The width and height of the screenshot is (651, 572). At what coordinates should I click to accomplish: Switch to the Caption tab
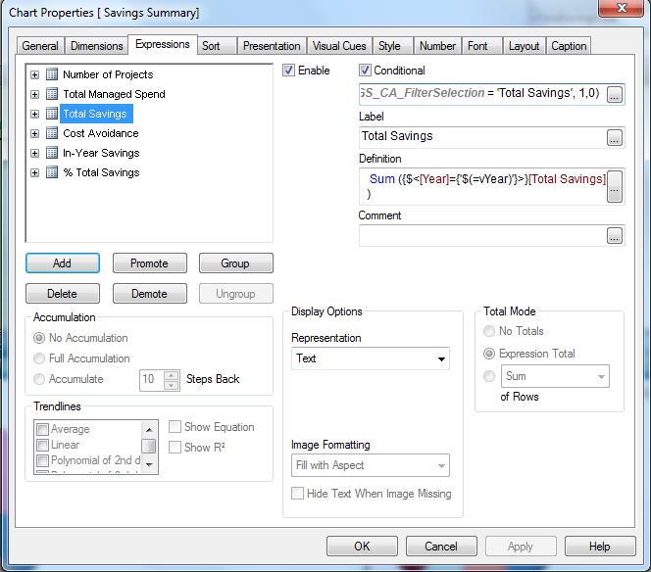point(569,46)
